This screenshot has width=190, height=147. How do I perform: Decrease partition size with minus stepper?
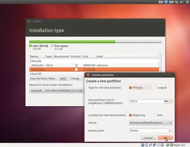(166, 101)
